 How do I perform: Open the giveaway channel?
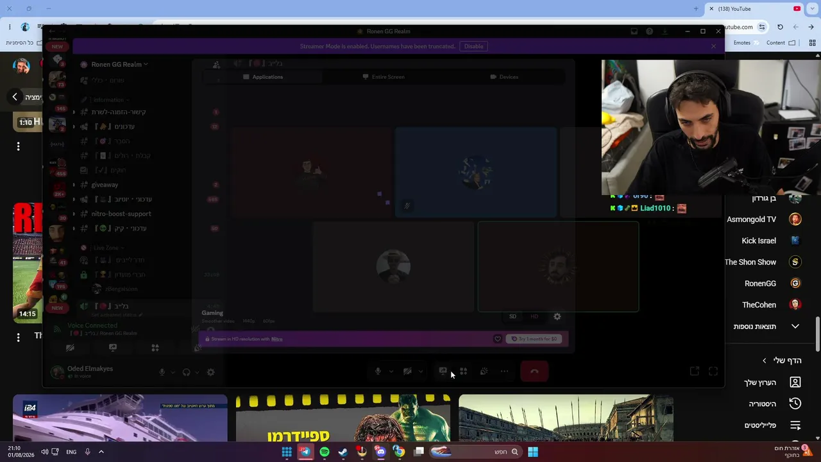[x=105, y=185]
